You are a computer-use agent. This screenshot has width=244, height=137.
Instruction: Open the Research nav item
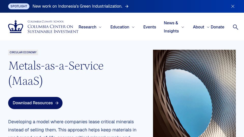[87, 27]
